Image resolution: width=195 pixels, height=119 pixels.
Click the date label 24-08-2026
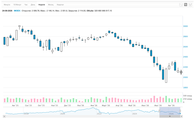pyautogui.click(x=7, y=11)
